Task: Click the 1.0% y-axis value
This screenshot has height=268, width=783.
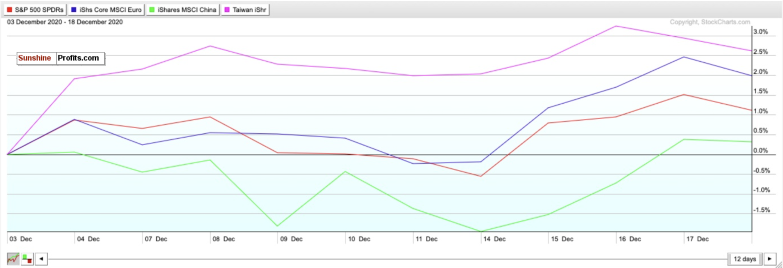Action: 761,111
